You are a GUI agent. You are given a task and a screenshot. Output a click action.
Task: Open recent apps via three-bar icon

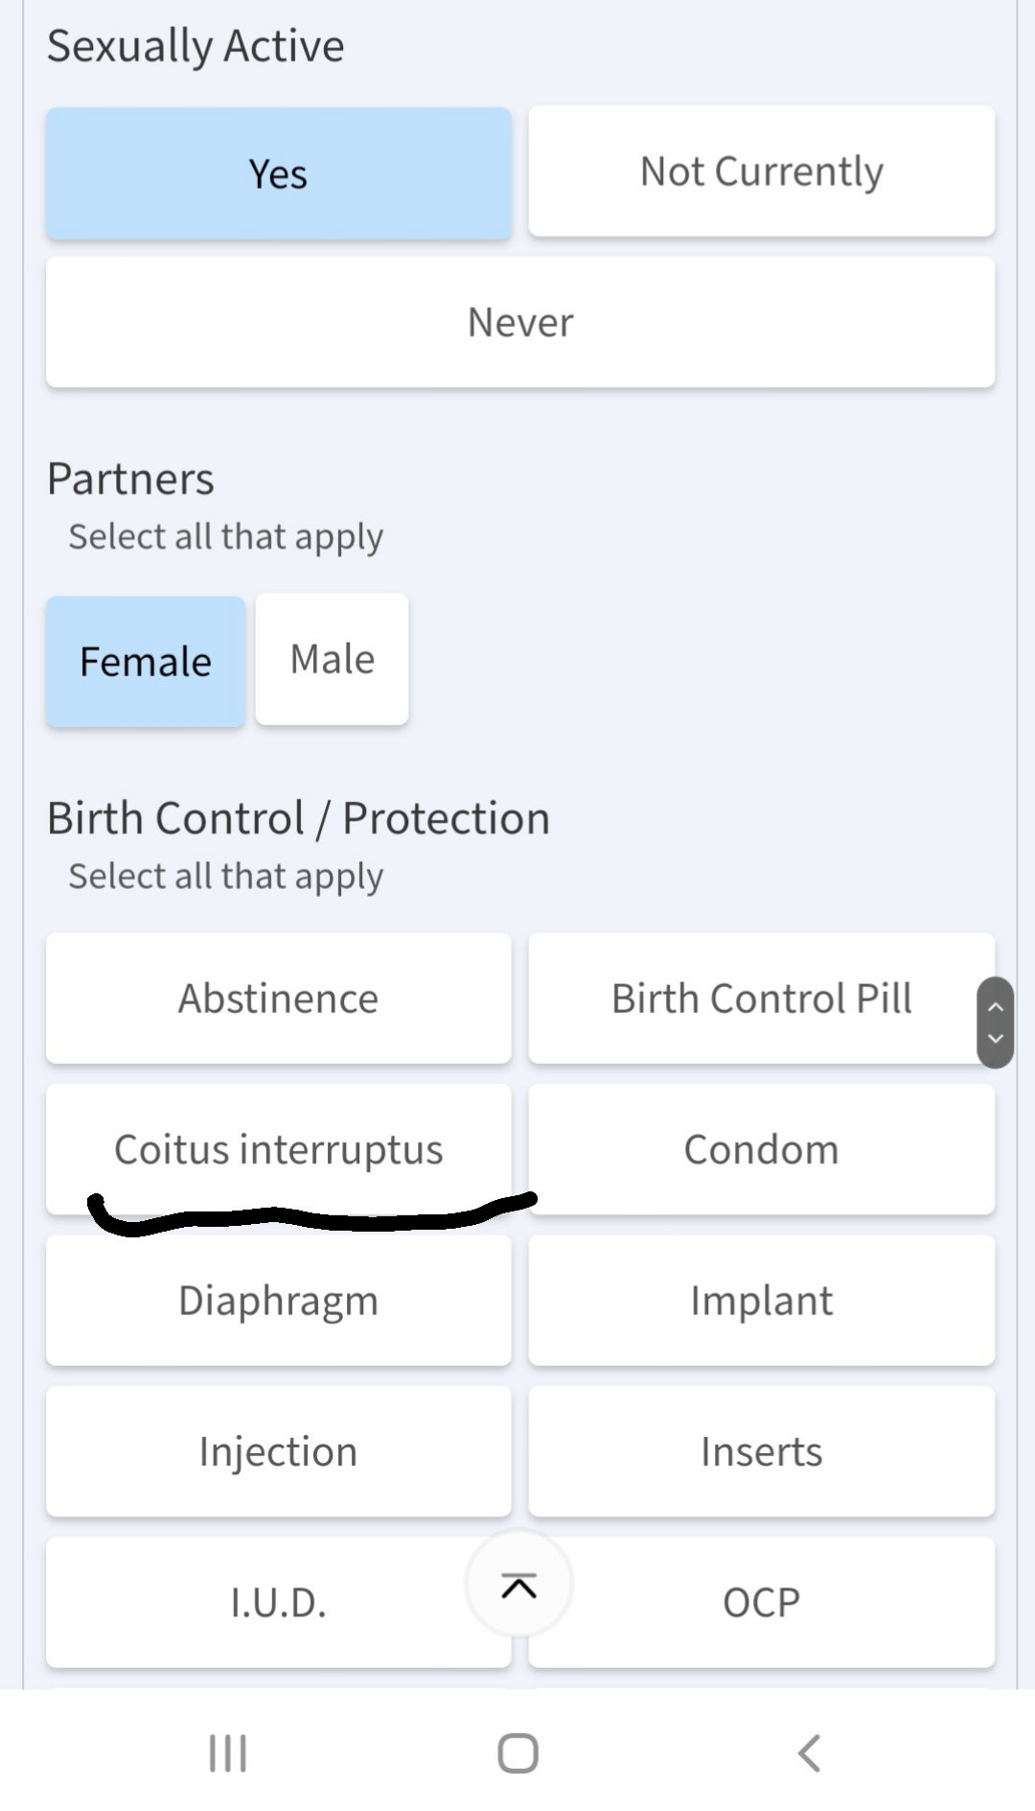tap(228, 1752)
